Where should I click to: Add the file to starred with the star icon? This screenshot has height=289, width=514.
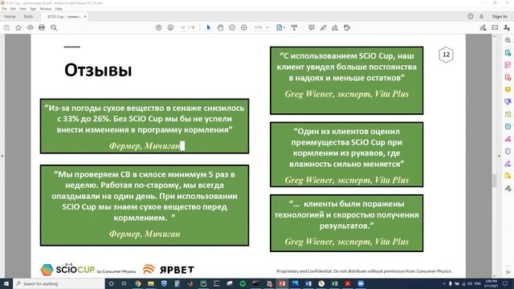click(x=18, y=28)
